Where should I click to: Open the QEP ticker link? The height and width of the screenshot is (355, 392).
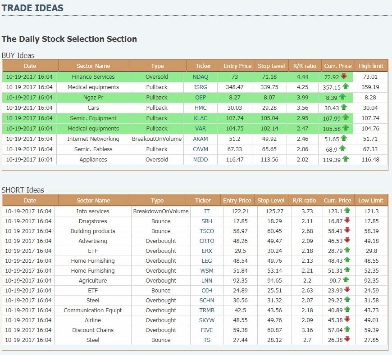pos(201,98)
